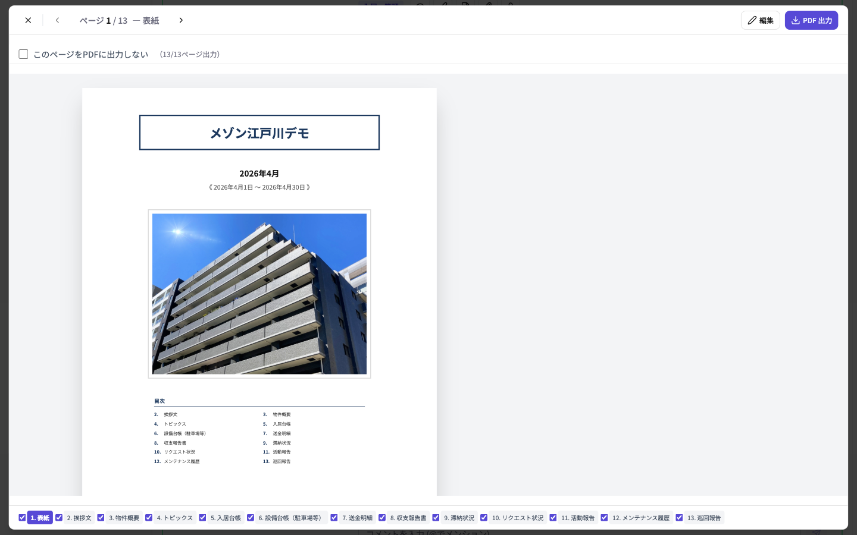Open the 11. 活動報告 page tab
The image size is (857, 535).
pos(578,518)
